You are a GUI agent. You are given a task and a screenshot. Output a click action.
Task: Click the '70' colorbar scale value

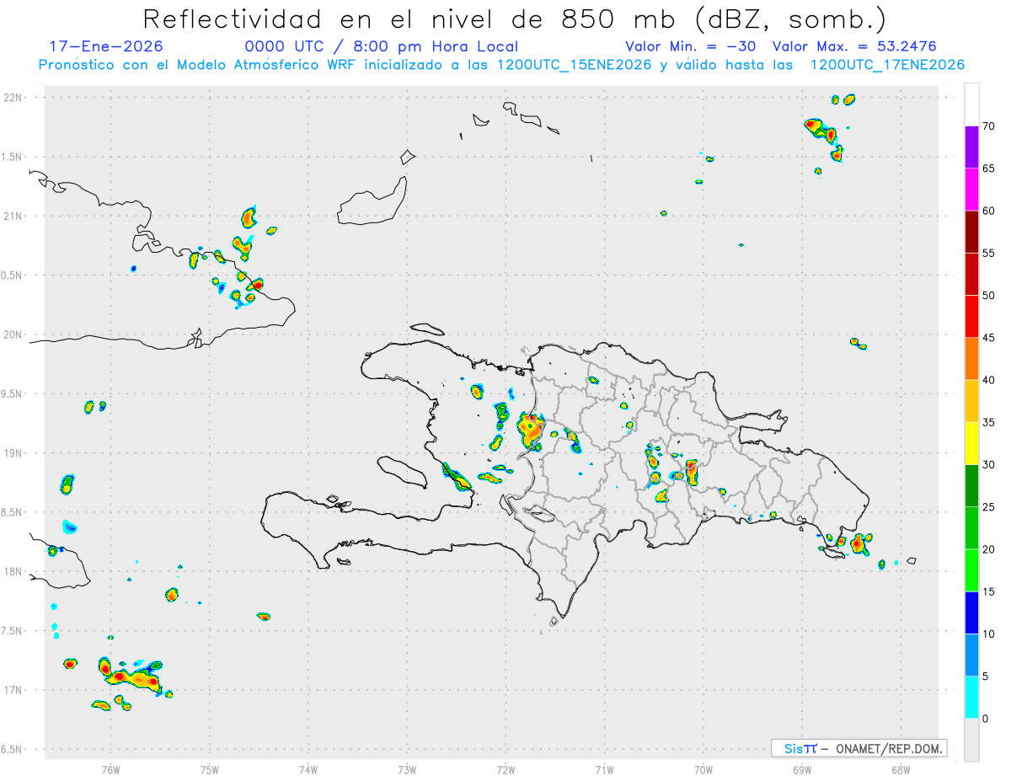point(988,126)
